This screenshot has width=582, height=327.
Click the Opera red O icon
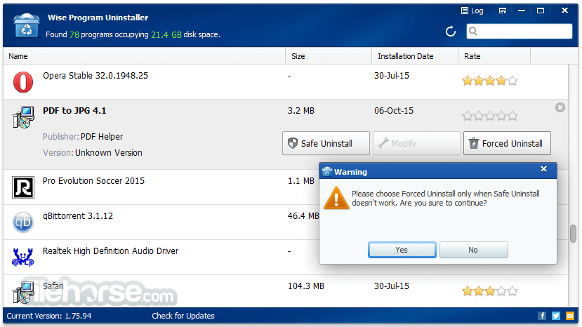tap(23, 81)
